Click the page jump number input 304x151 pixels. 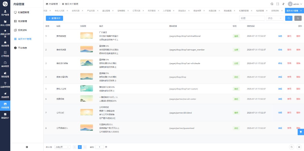(x=99, y=147)
